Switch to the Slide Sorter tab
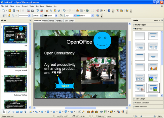Image resolution: width=164 pixels, height=118 pixels. pyautogui.click(x=69, y=21)
